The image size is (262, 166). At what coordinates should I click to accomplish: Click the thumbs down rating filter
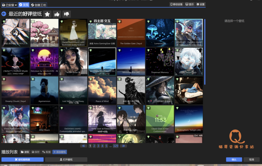pos(67,14)
